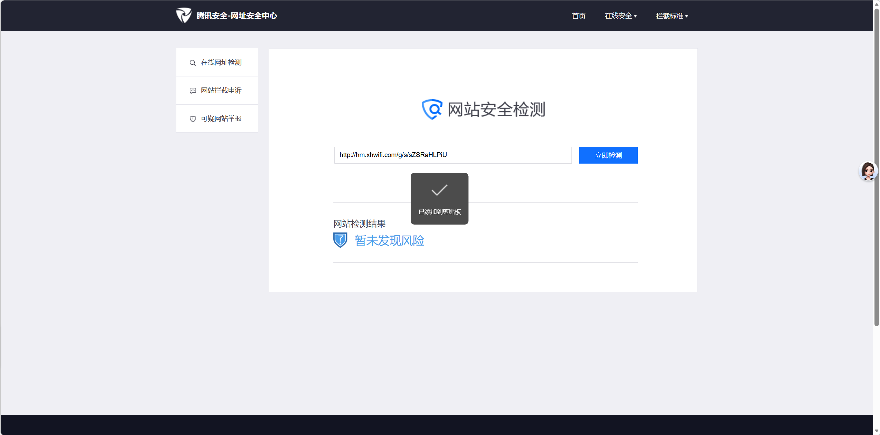
Task: Click the blue shield search logo
Action: [432, 110]
